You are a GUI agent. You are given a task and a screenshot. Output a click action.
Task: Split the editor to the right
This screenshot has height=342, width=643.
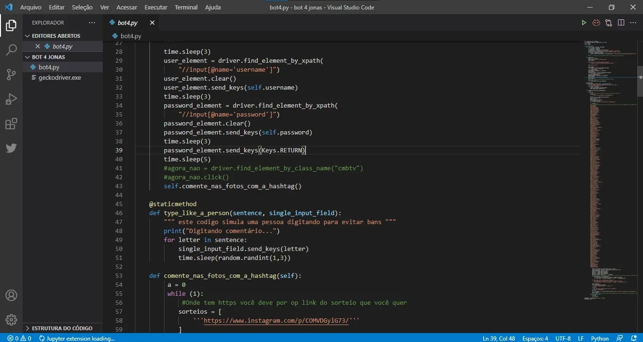tap(621, 23)
